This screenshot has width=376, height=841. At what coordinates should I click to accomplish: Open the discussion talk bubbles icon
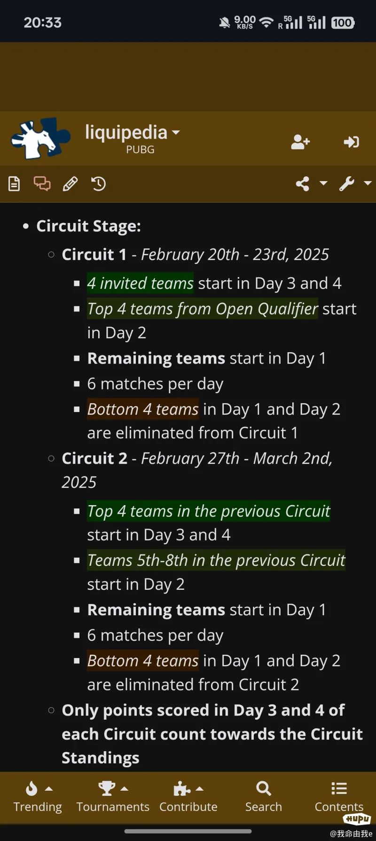42,183
